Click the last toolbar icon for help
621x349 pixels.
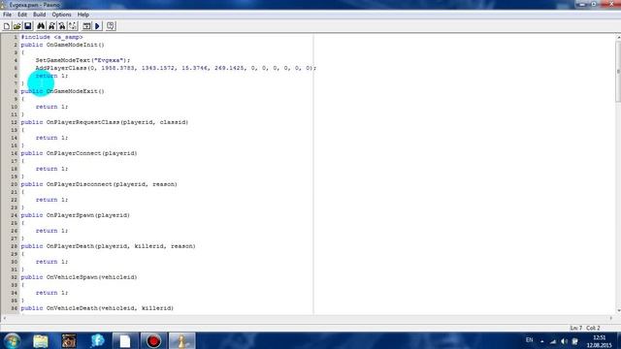(x=111, y=26)
